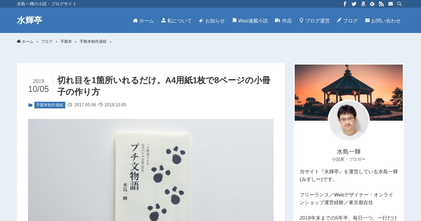The width and height of the screenshot is (421, 221).
Task: Go to ホーム in main navigation
Action: pos(143,21)
